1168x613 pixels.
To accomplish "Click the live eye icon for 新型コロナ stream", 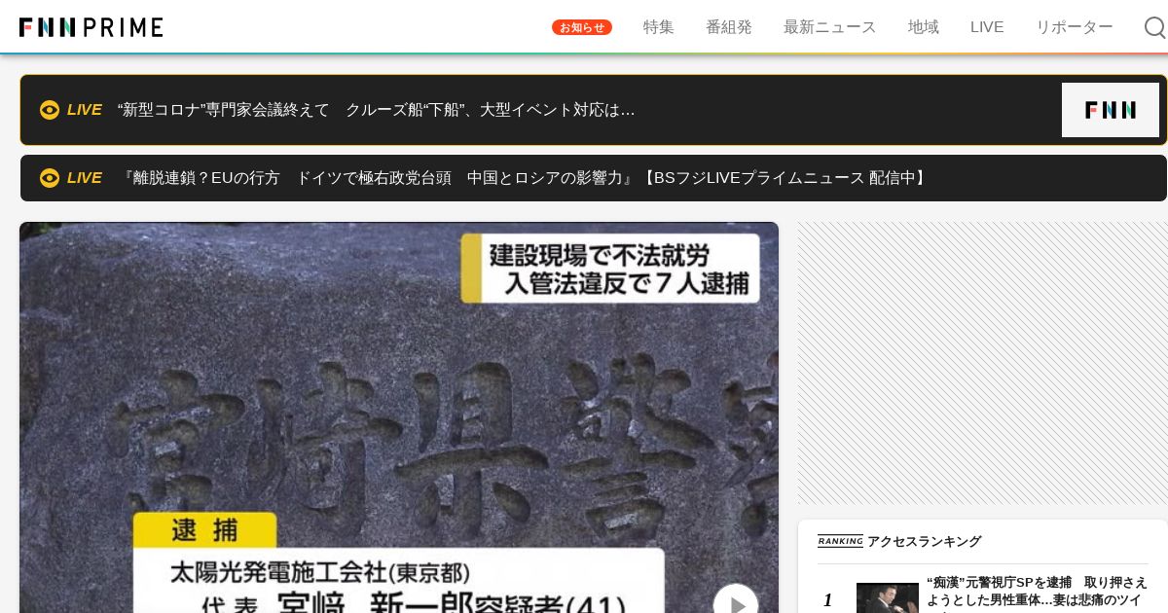I will pos(50,110).
